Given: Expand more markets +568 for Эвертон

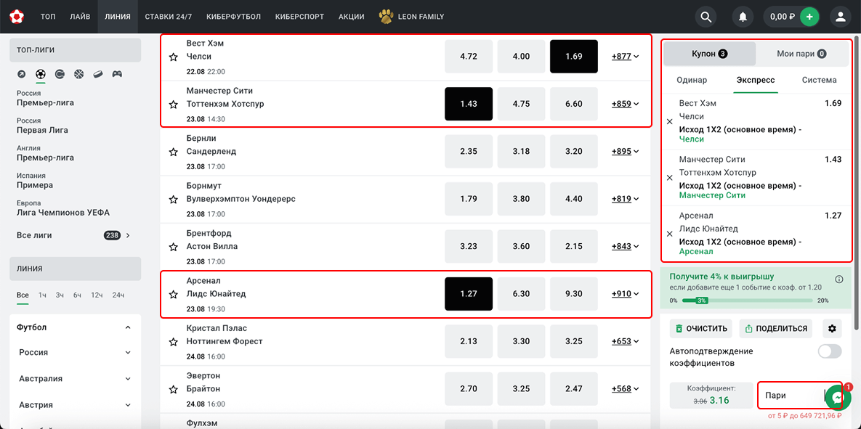Looking at the screenshot, I should (626, 389).
